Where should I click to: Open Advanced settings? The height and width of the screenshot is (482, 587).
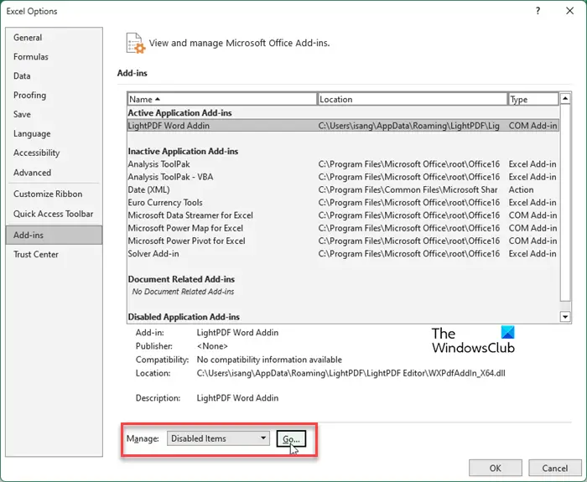(54, 173)
